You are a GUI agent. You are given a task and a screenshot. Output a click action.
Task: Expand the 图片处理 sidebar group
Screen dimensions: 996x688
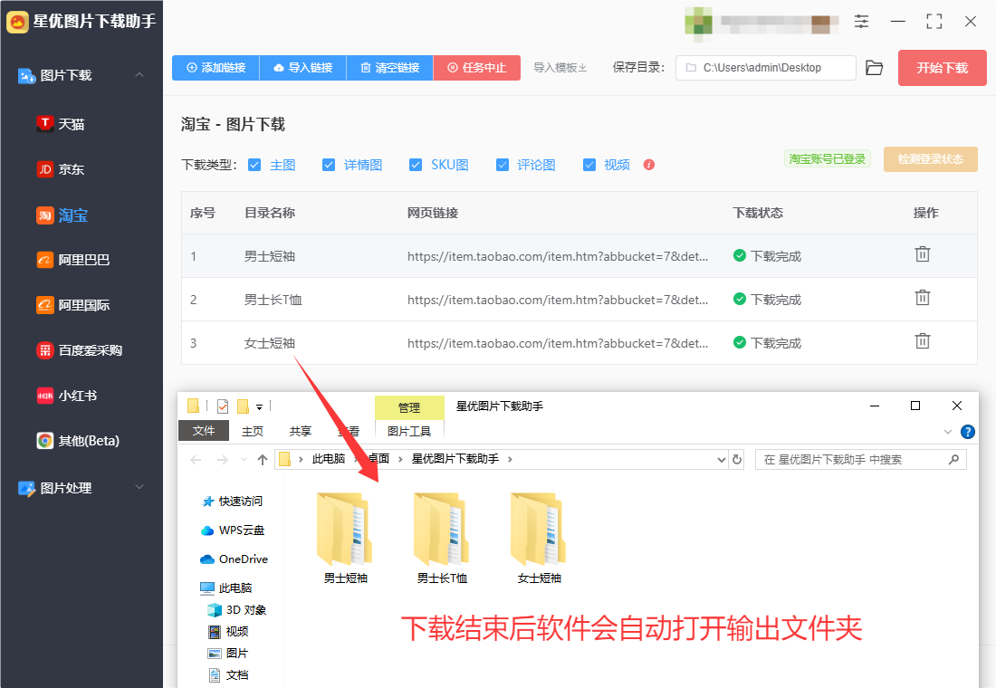coord(139,487)
